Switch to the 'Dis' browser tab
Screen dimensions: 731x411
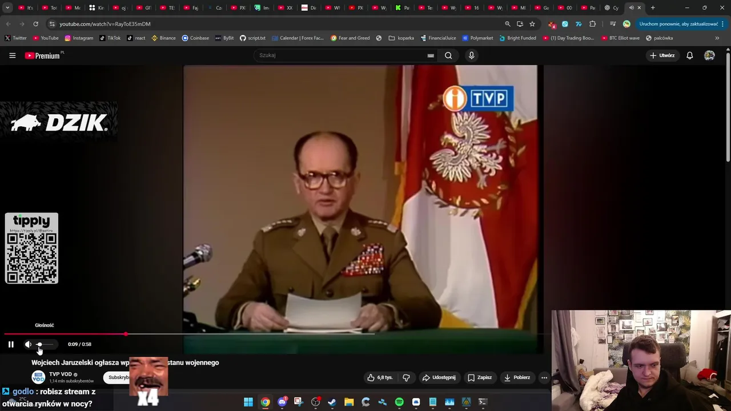(x=309, y=8)
